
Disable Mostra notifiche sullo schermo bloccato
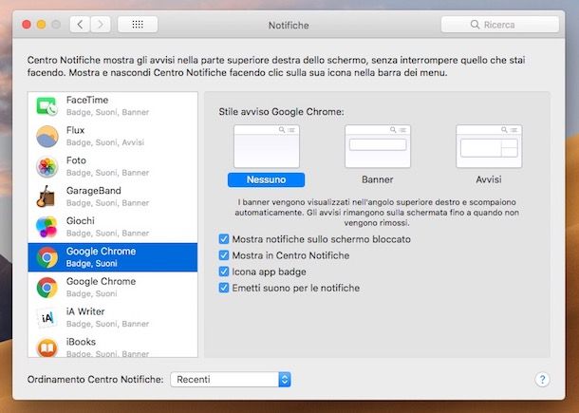[x=224, y=239]
